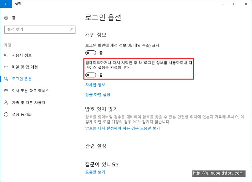Viewport: 252px width, 182px height.
Task: Click the 관련 설정 heading
Action: [96, 146]
